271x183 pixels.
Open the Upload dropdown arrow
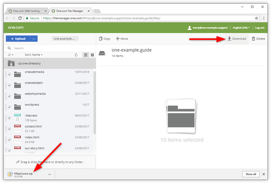pos(34,38)
